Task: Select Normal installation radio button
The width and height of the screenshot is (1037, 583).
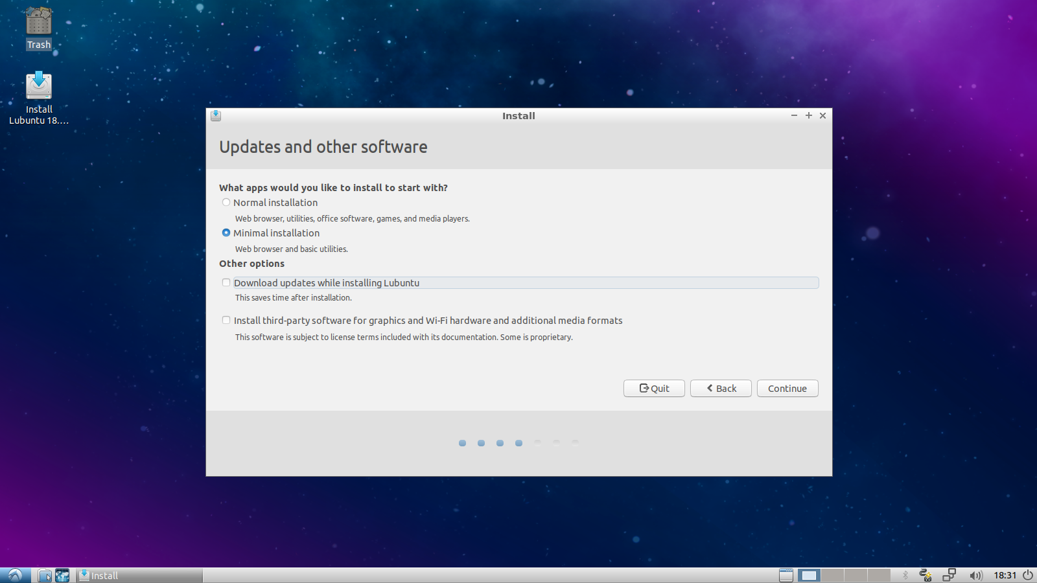Action: click(226, 202)
